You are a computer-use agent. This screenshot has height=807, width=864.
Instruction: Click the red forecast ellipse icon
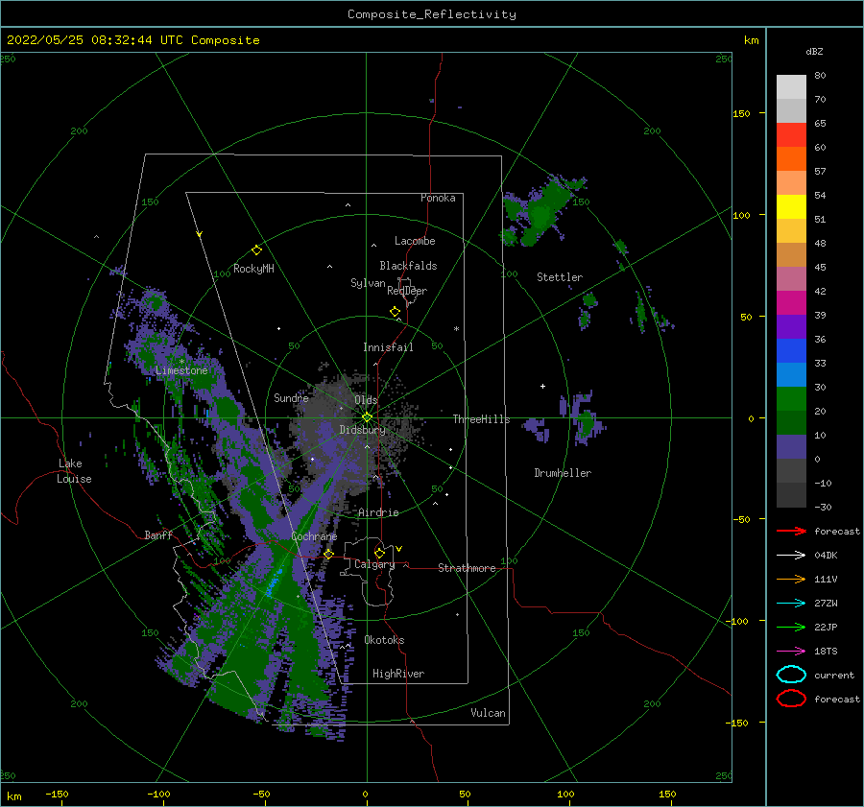(x=791, y=699)
